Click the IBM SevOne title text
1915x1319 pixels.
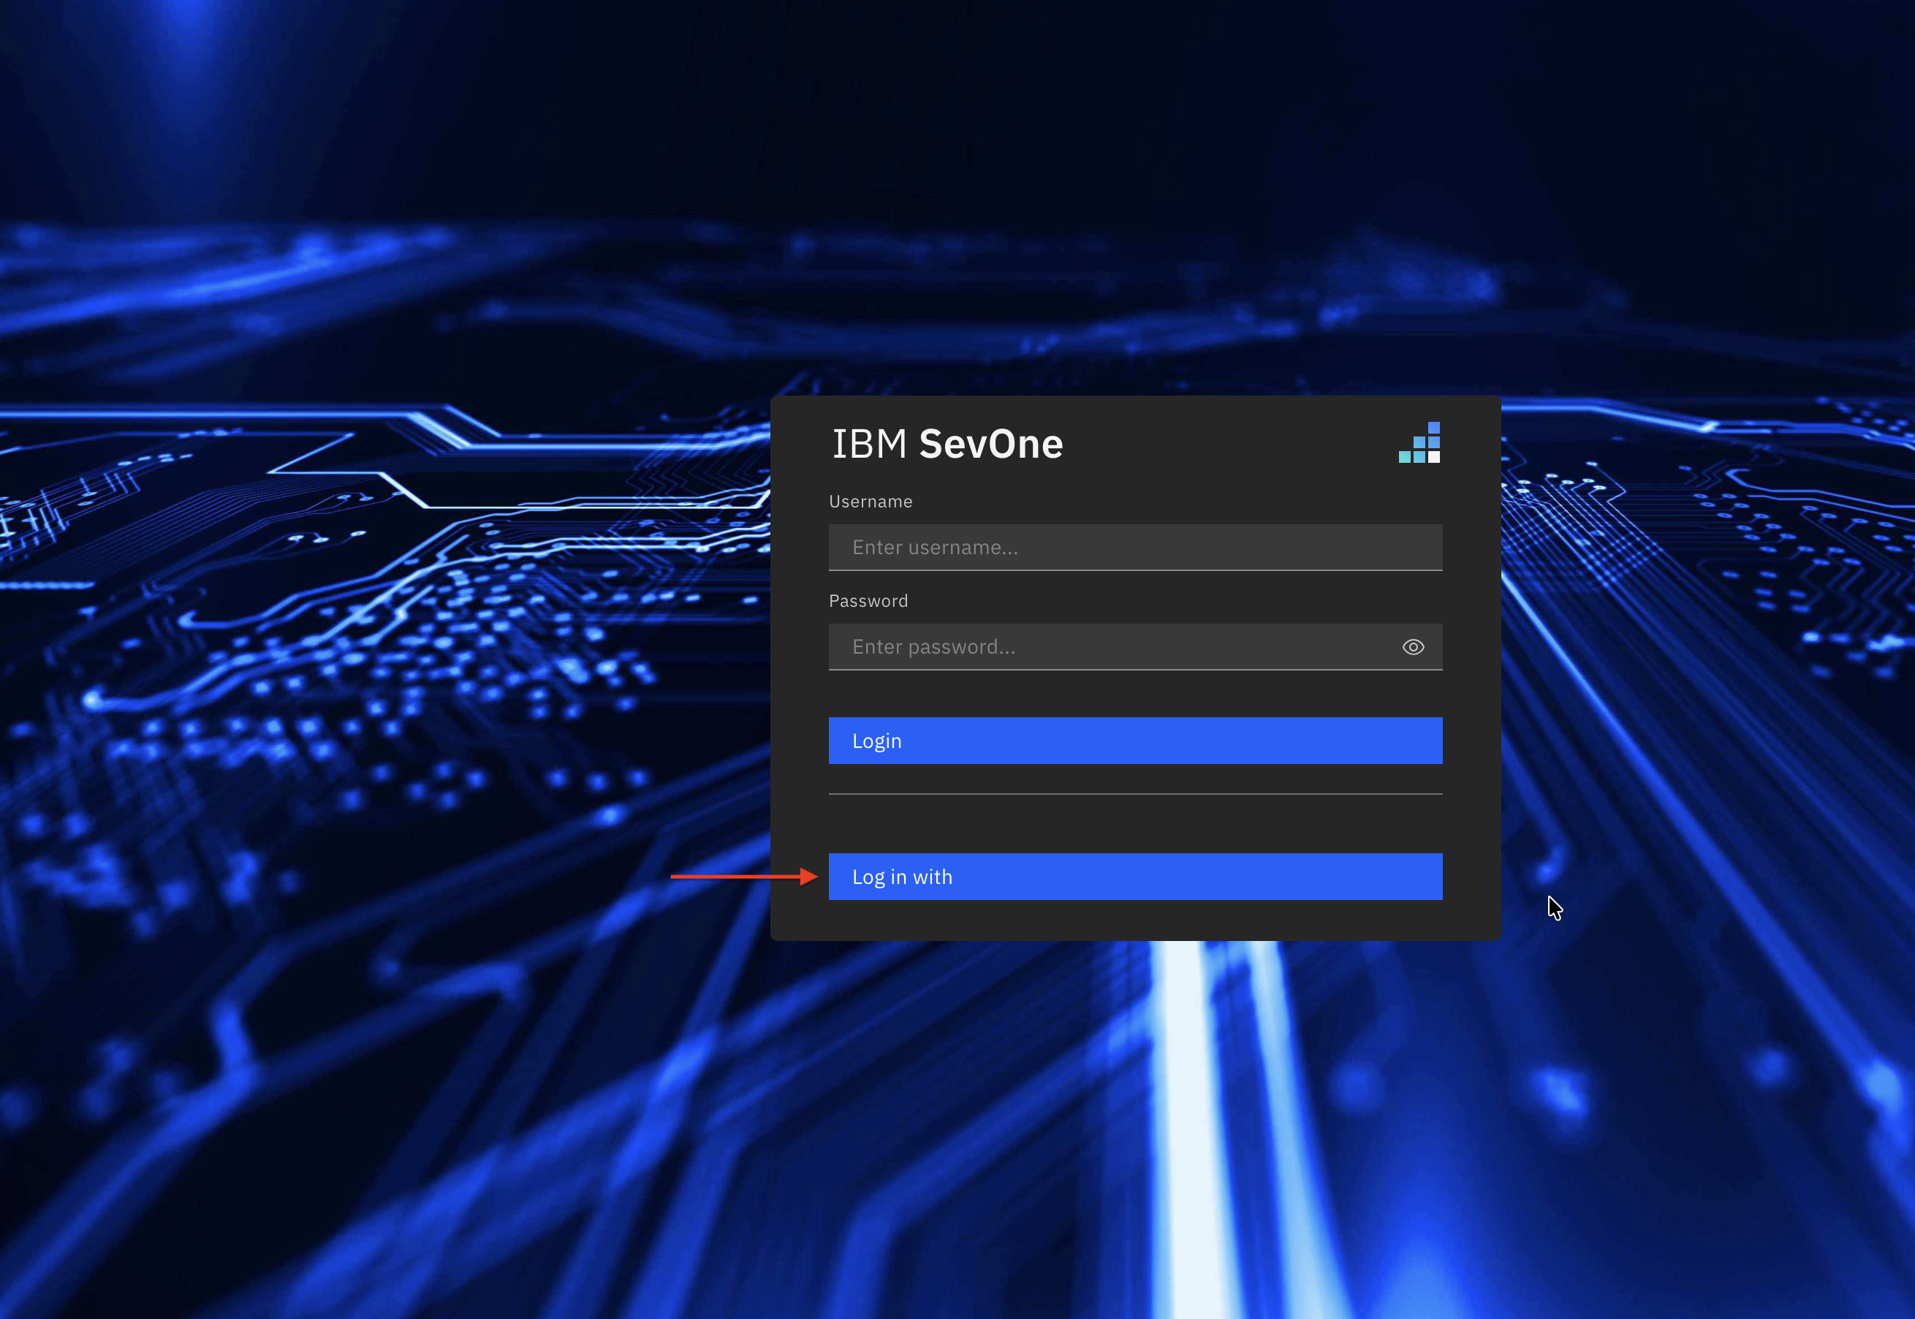[x=947, y=444]
